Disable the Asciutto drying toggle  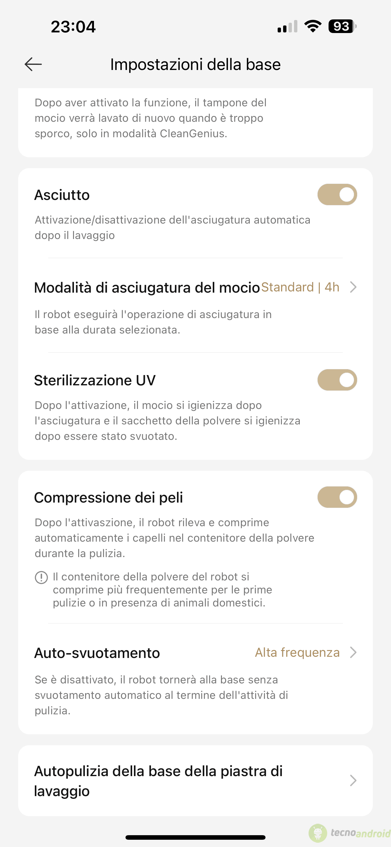click(x=337, y=195)
